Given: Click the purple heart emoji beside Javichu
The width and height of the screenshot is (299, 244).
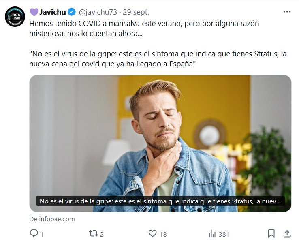Looking at the screenshot, I should tap(34, 12).
